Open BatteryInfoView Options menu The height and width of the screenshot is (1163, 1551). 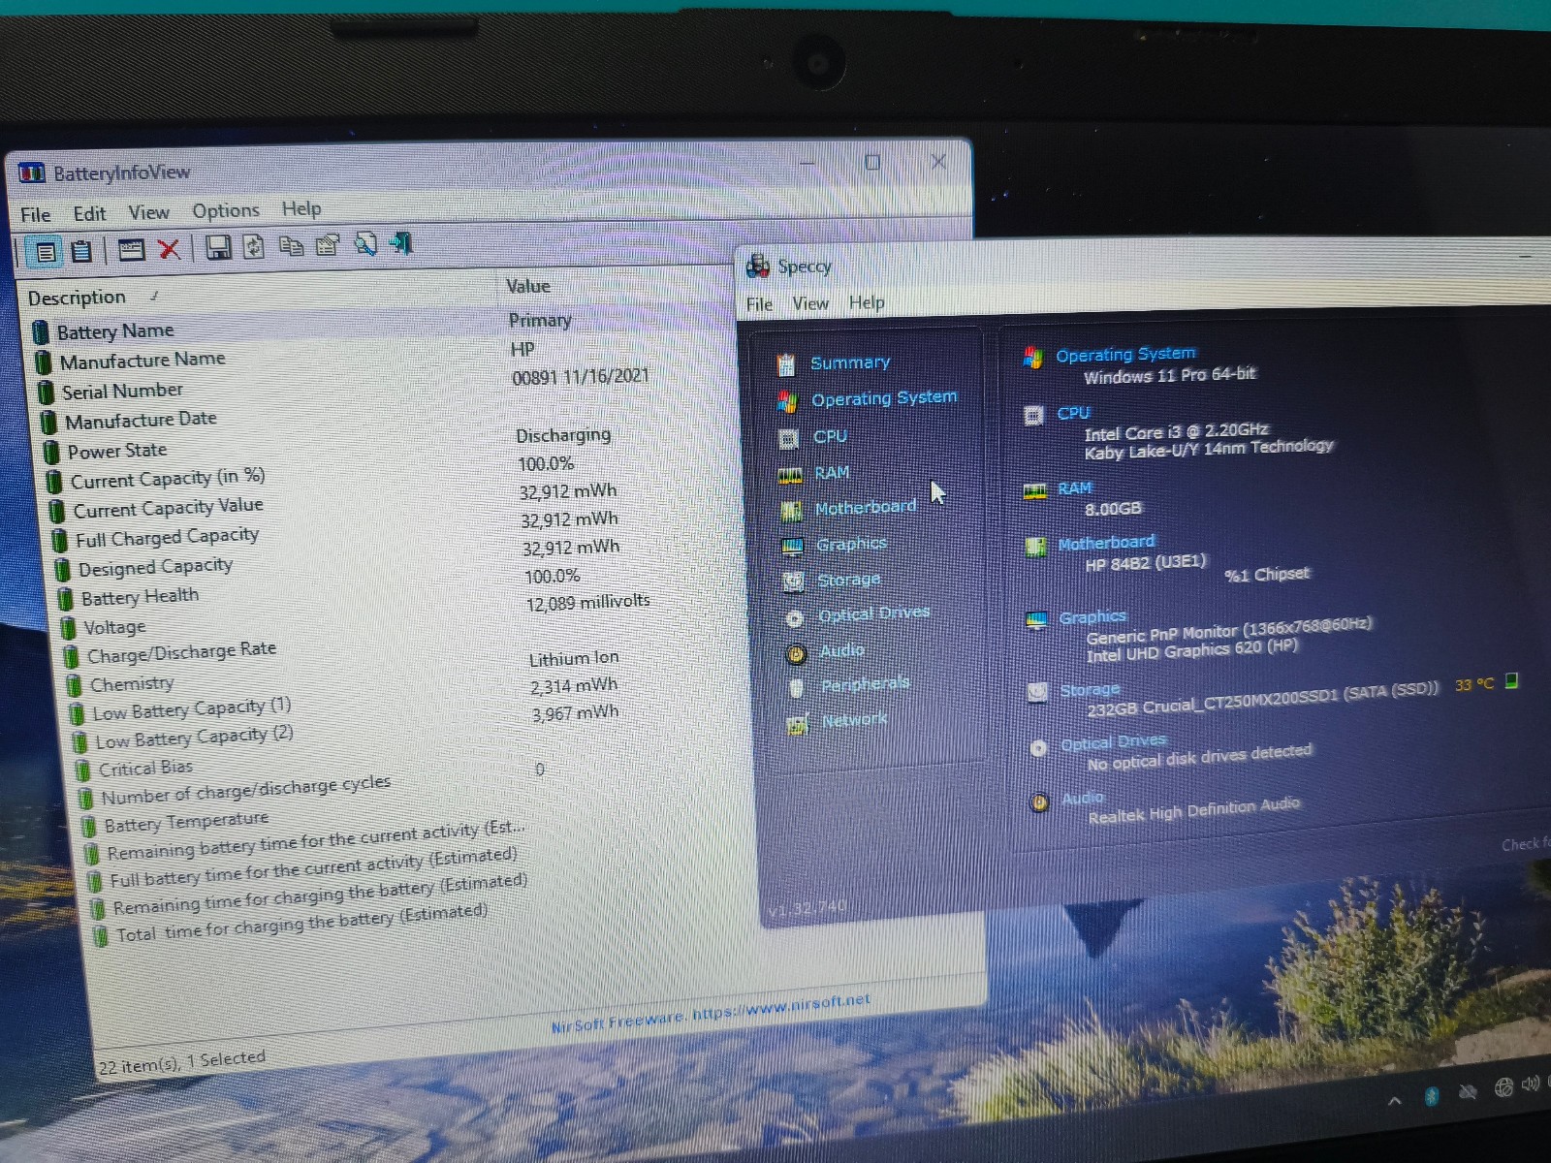tap(226, 210)
